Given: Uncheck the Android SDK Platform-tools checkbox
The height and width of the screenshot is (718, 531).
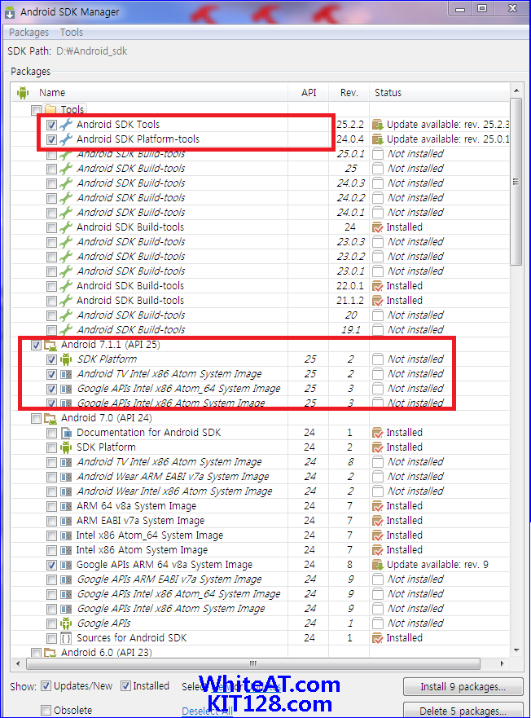Looking at the screenshot, I should 52,139.
